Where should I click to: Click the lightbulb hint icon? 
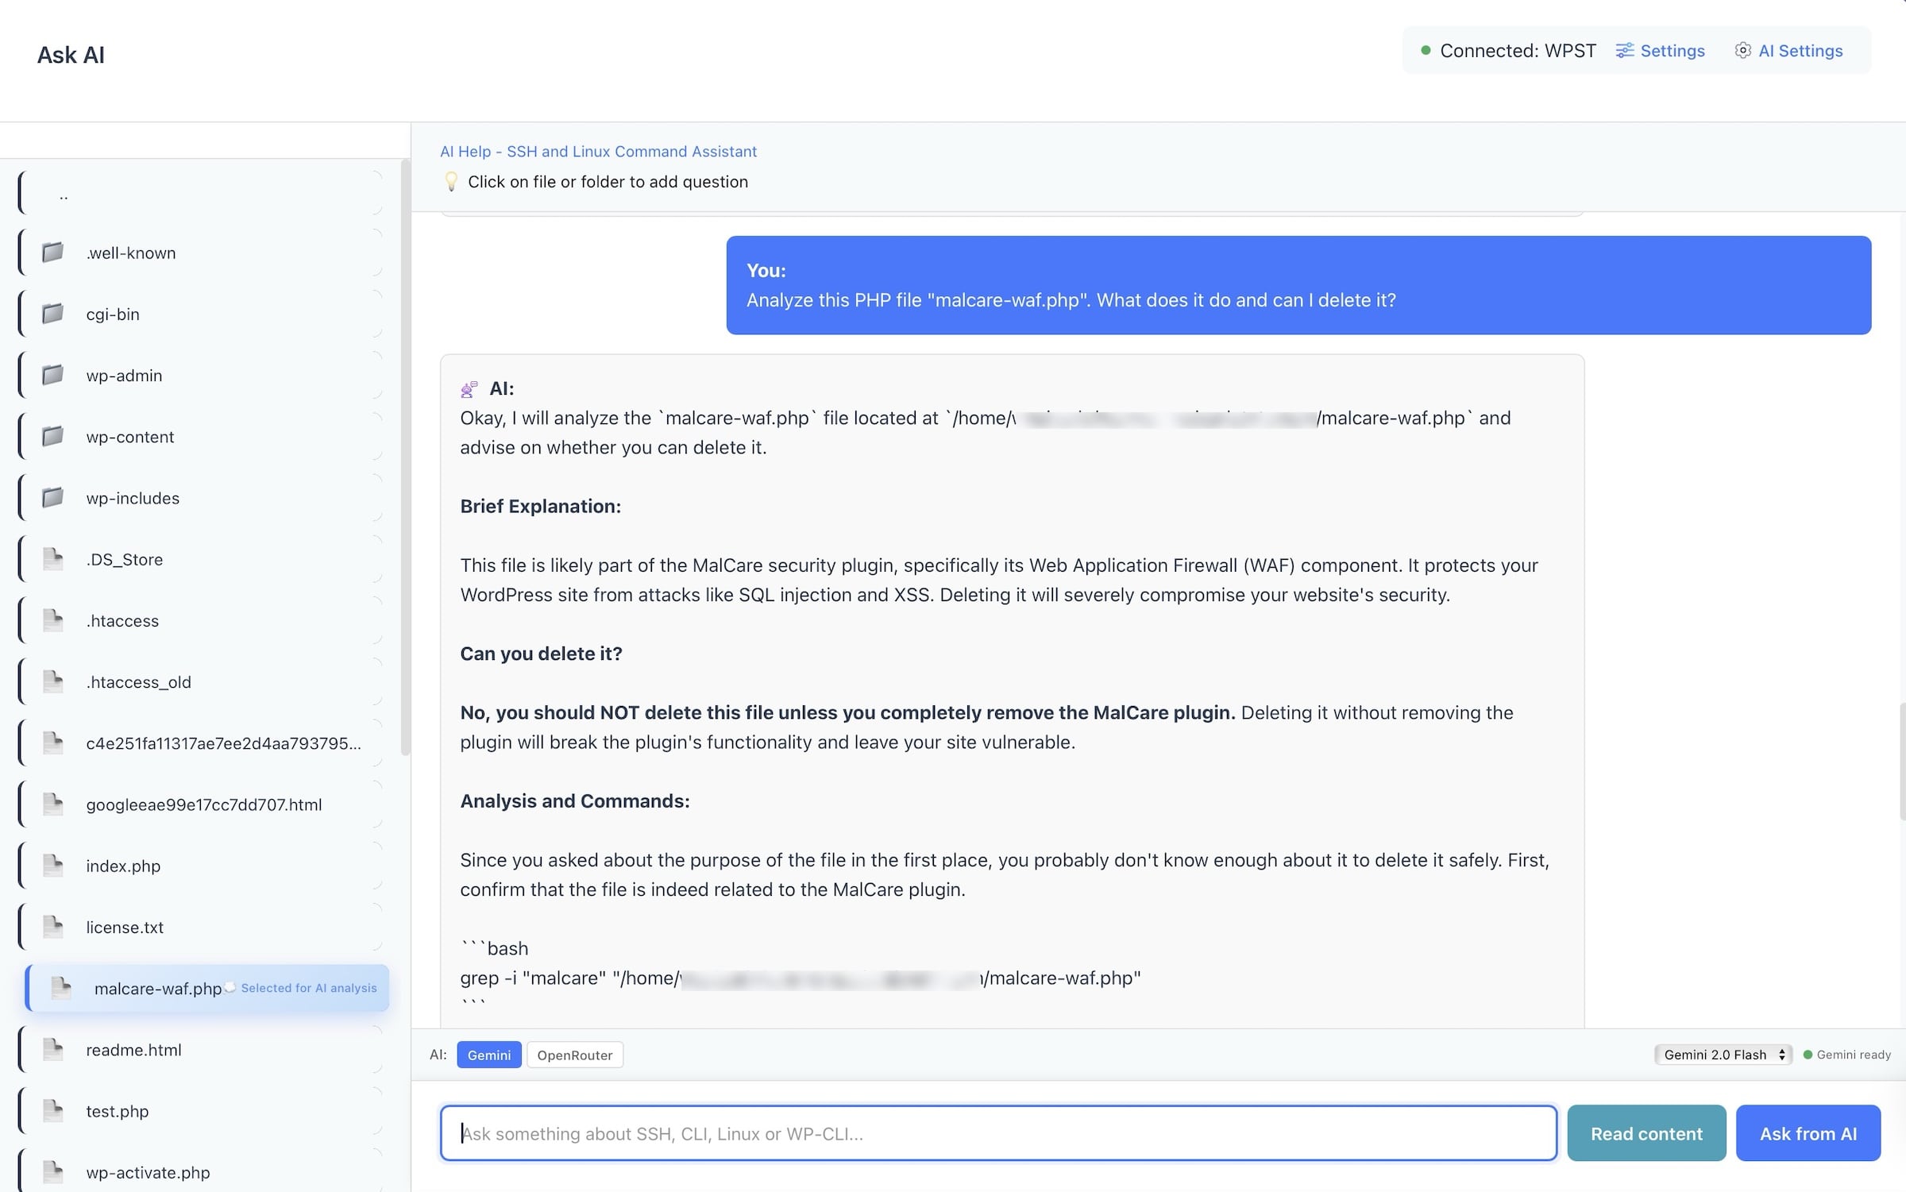(x=451, y=182)
